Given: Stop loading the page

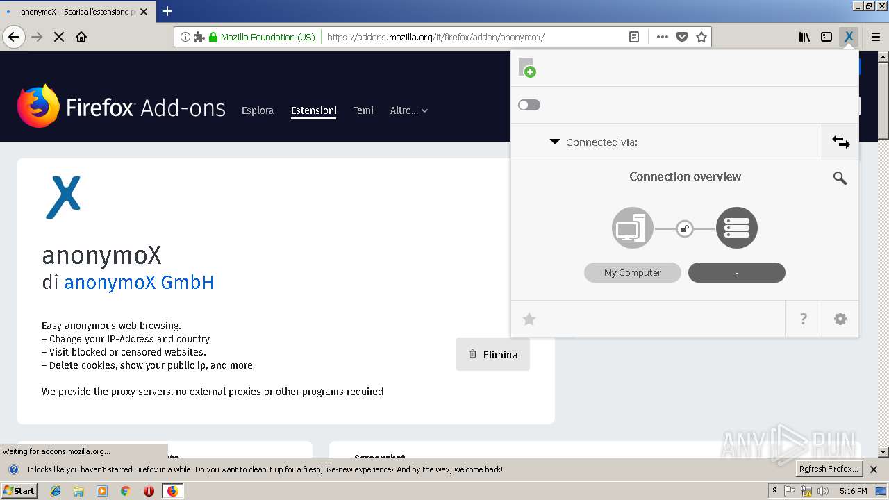Looking at the screenshot, I should 59,37.
